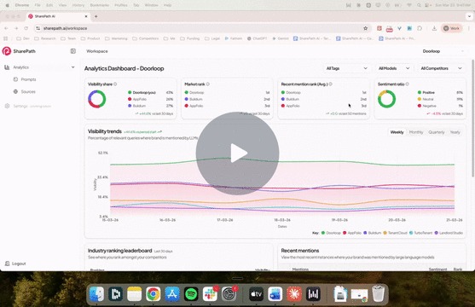Click the Negative sentiment row
Image resolution: width=475 pixels, height=307 pixels.
tap(440, 106)
